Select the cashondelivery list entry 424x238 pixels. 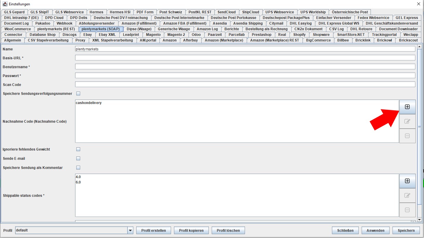tap(89, 103)
